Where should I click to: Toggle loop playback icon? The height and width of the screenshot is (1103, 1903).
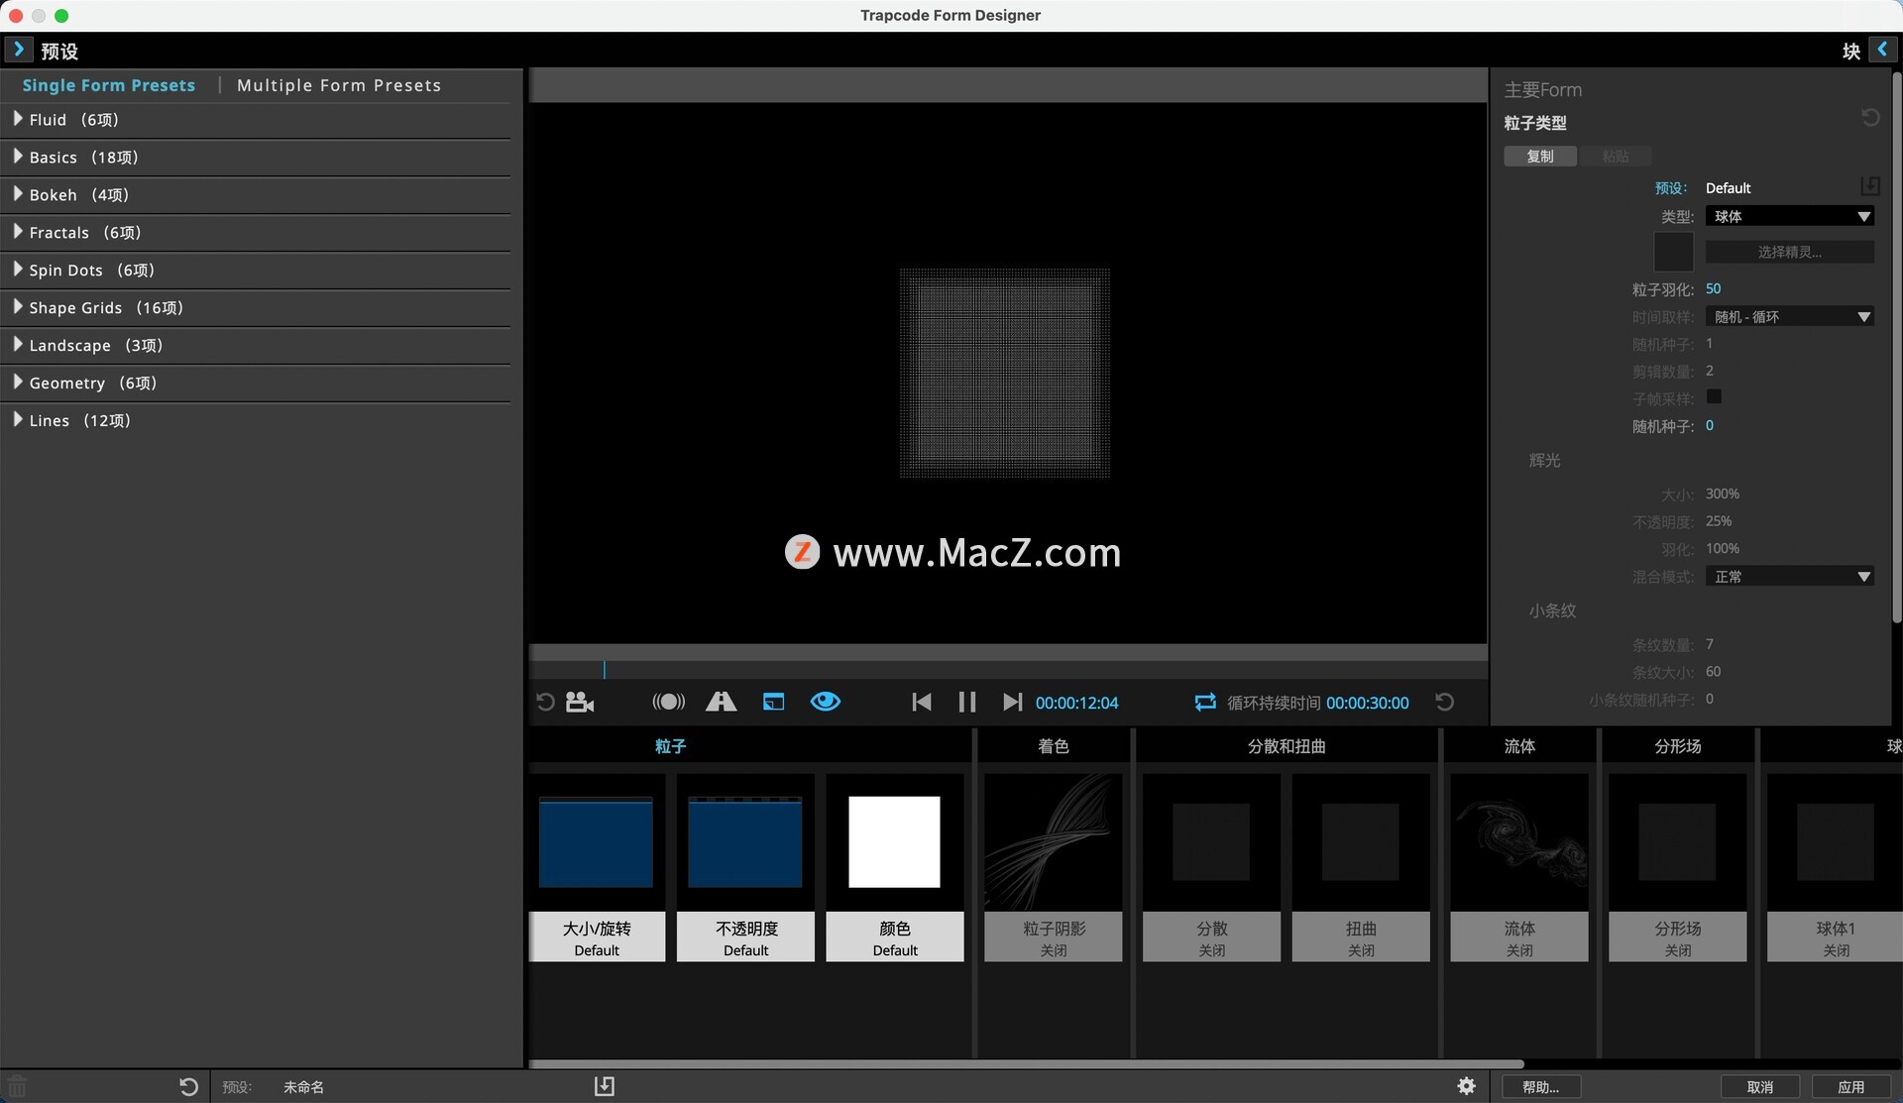pos(1205,703)
